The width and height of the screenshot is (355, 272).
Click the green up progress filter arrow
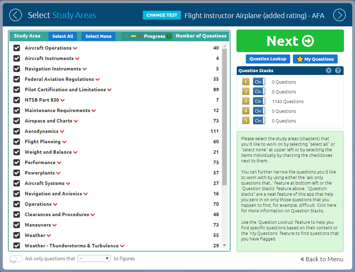point(126,36)
